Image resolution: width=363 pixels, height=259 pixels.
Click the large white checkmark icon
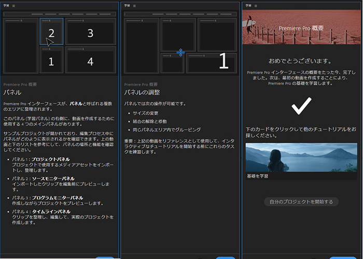[301, 106]
